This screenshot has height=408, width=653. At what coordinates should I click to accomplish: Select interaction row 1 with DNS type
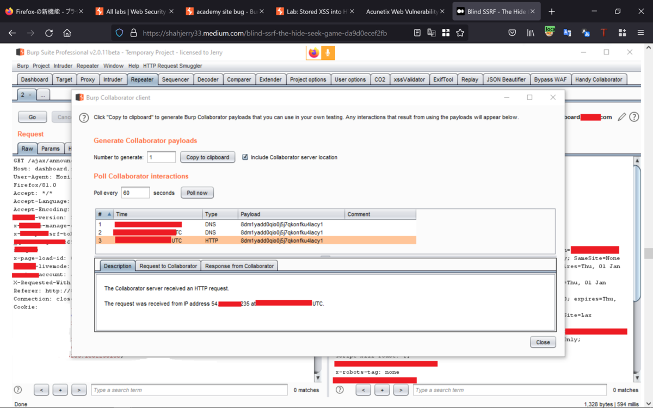pos(256,224)
